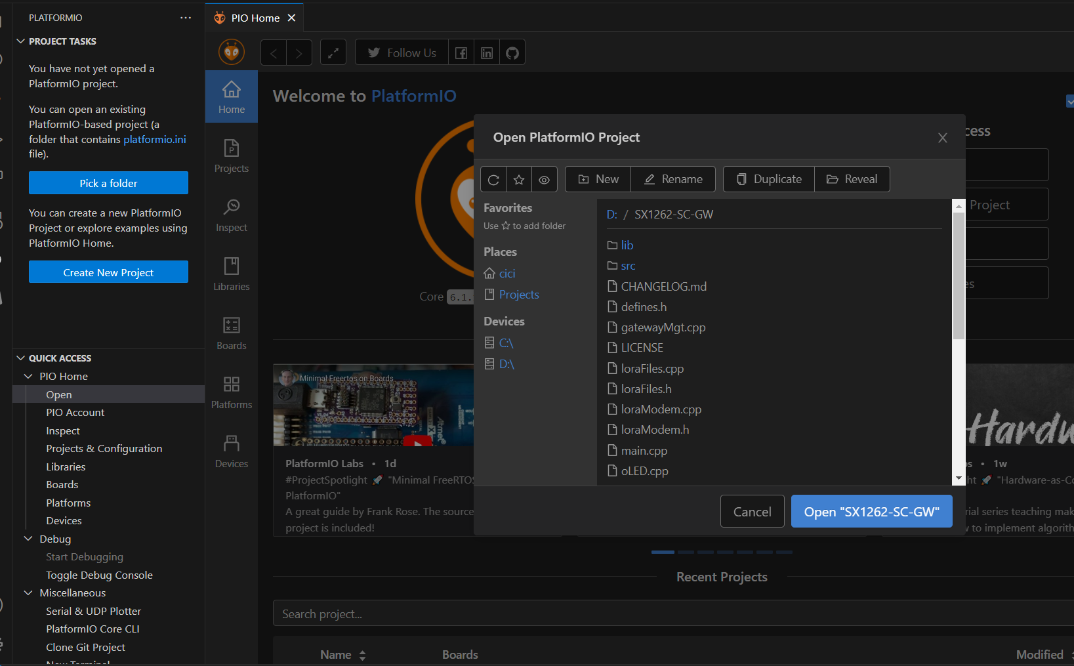Click first news carousel indicator

[663, 552]
